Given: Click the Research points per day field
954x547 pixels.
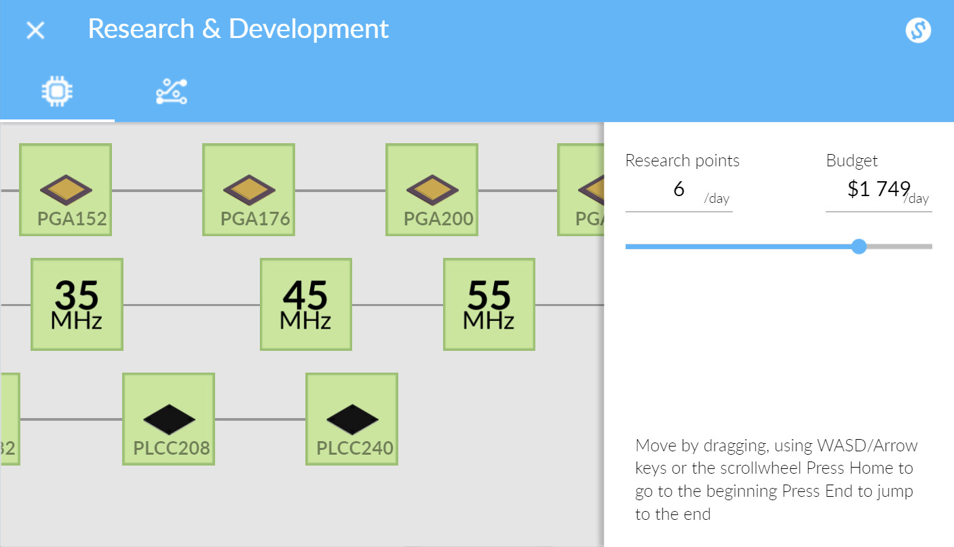Looking at the screenshot, I should coord(679,190).
